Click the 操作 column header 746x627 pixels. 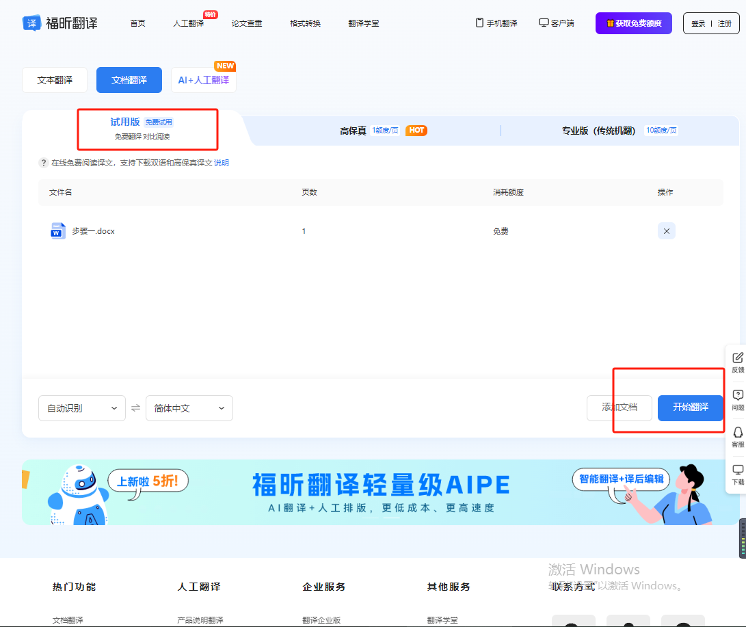(x=665, y=192)
